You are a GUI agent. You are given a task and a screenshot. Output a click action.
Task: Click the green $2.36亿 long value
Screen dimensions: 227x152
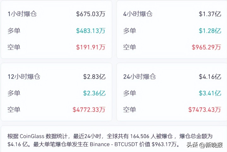tap(94, 93)
